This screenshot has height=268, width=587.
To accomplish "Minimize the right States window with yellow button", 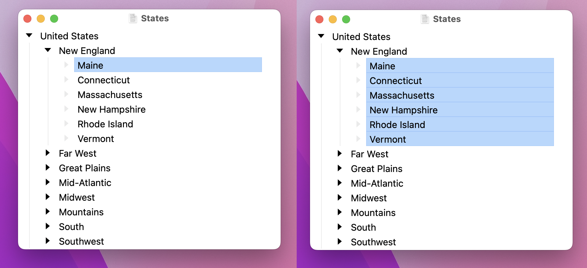I will coord(333,19).
